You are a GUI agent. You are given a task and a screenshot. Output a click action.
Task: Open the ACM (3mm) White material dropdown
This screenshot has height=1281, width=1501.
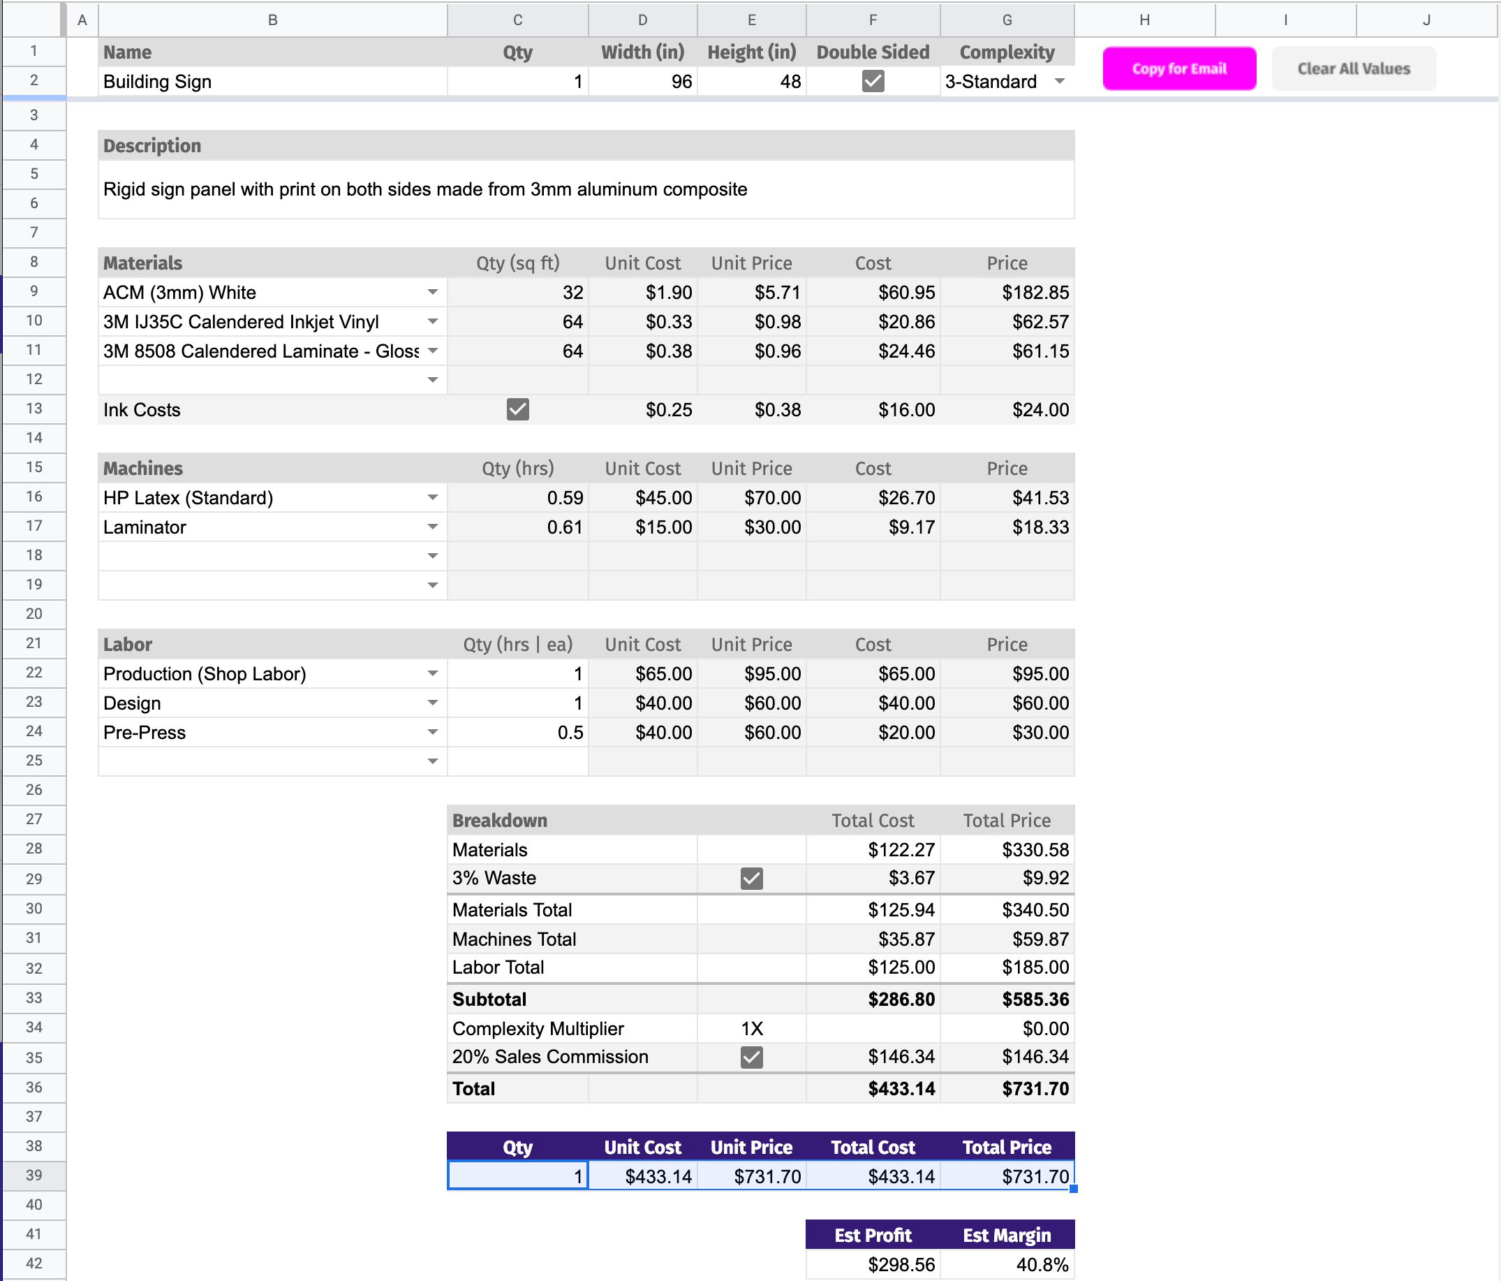tap(432, 292)
